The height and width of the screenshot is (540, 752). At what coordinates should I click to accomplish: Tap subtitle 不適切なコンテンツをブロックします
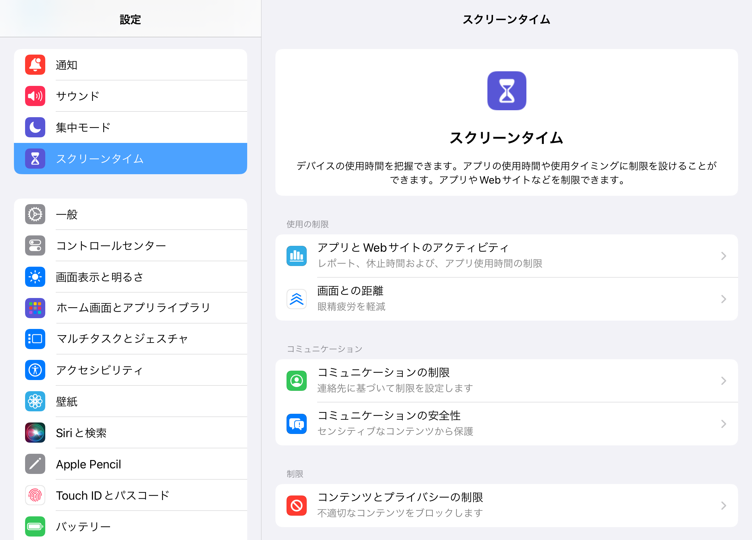pos(400,513)
